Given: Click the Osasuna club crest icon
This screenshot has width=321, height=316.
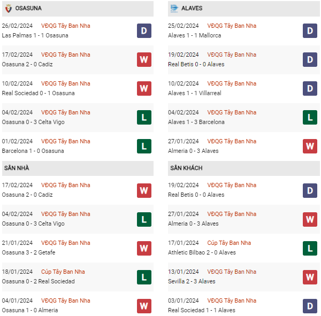Looking at the screenshot, I should coord(9,9).
